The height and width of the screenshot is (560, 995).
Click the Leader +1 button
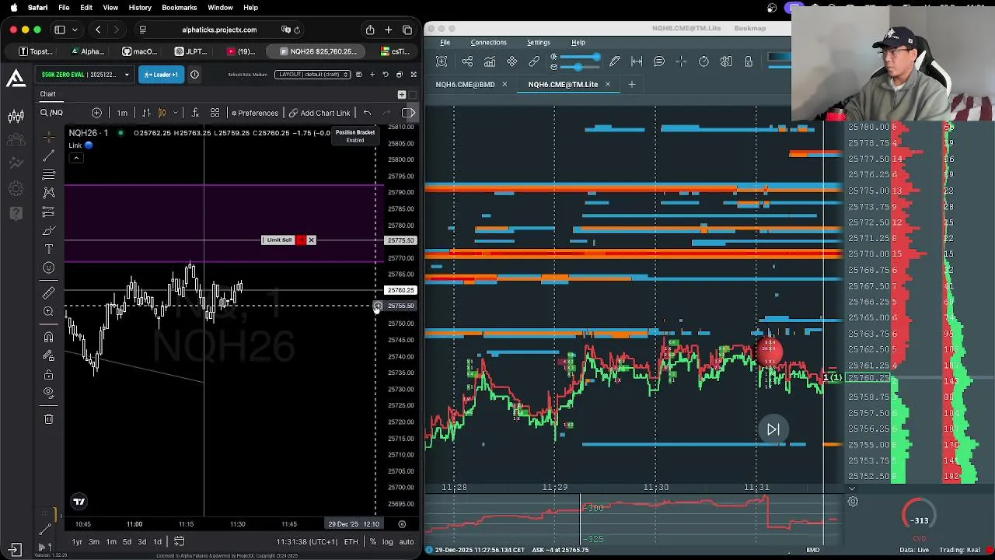click(x=160, y=75)
